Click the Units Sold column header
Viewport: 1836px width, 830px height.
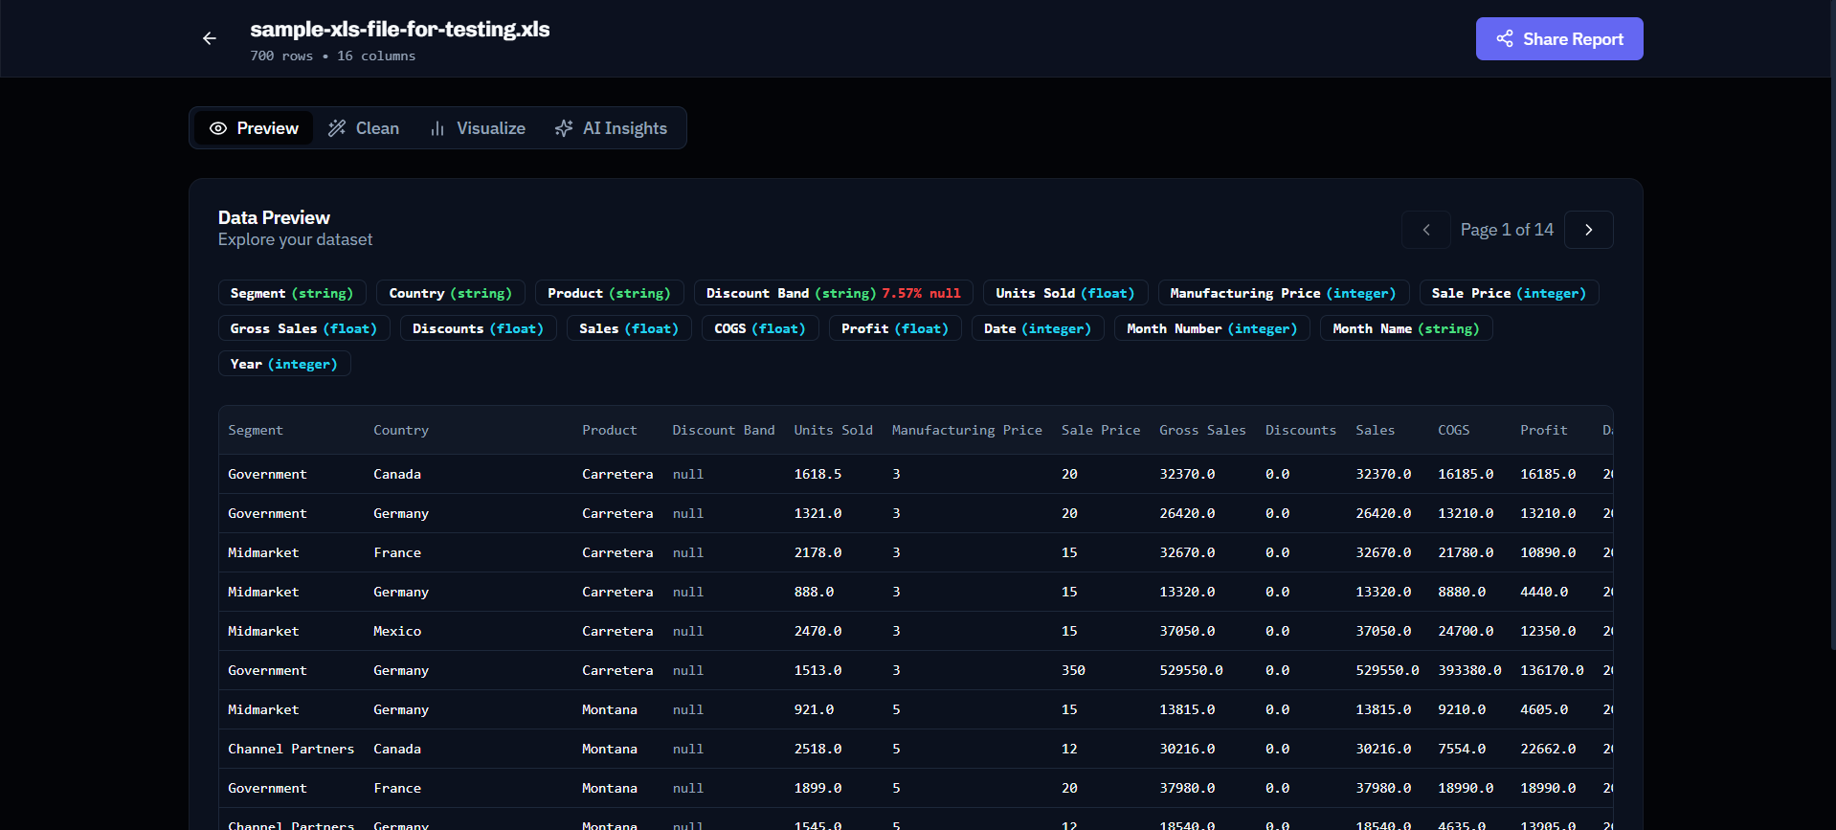coord(834,430)
